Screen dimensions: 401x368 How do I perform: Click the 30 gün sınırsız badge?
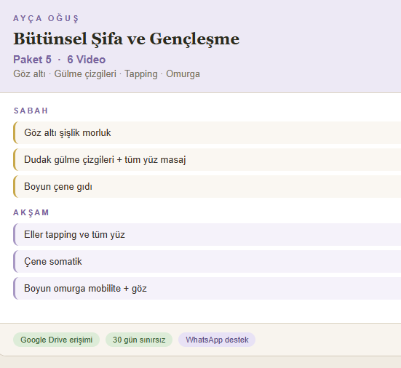pos(139,340)
